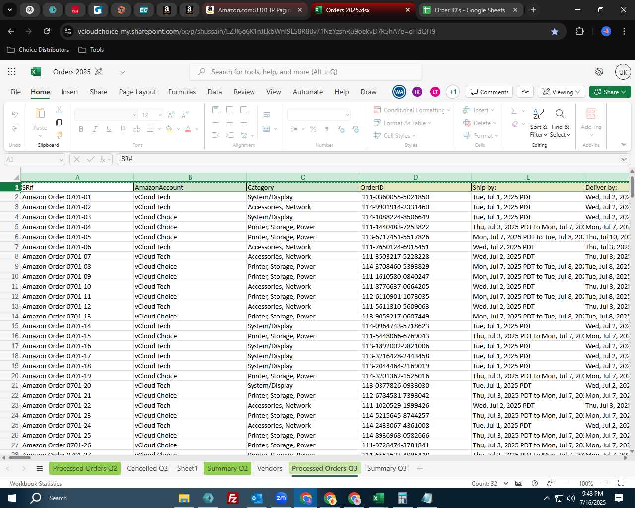Open Zoom from the taskbar
This screenshot has height=508, width=635.
pos(281,498)
